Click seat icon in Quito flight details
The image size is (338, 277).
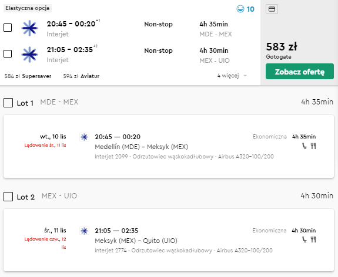tap(304, 239)
